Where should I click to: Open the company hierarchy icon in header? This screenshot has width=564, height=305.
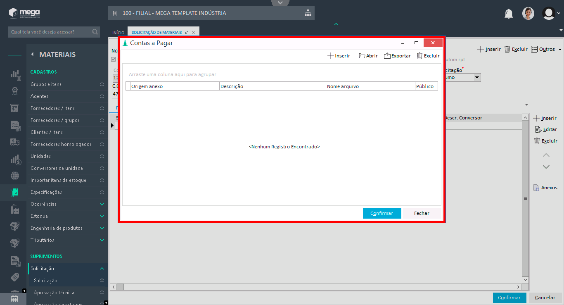(308, 13)
